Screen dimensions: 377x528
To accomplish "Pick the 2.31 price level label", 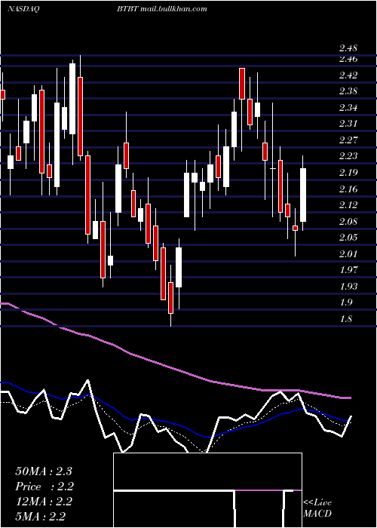I will (348, 124).
